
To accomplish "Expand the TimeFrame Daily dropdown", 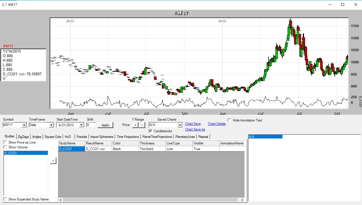I will [x=51, y=125].
